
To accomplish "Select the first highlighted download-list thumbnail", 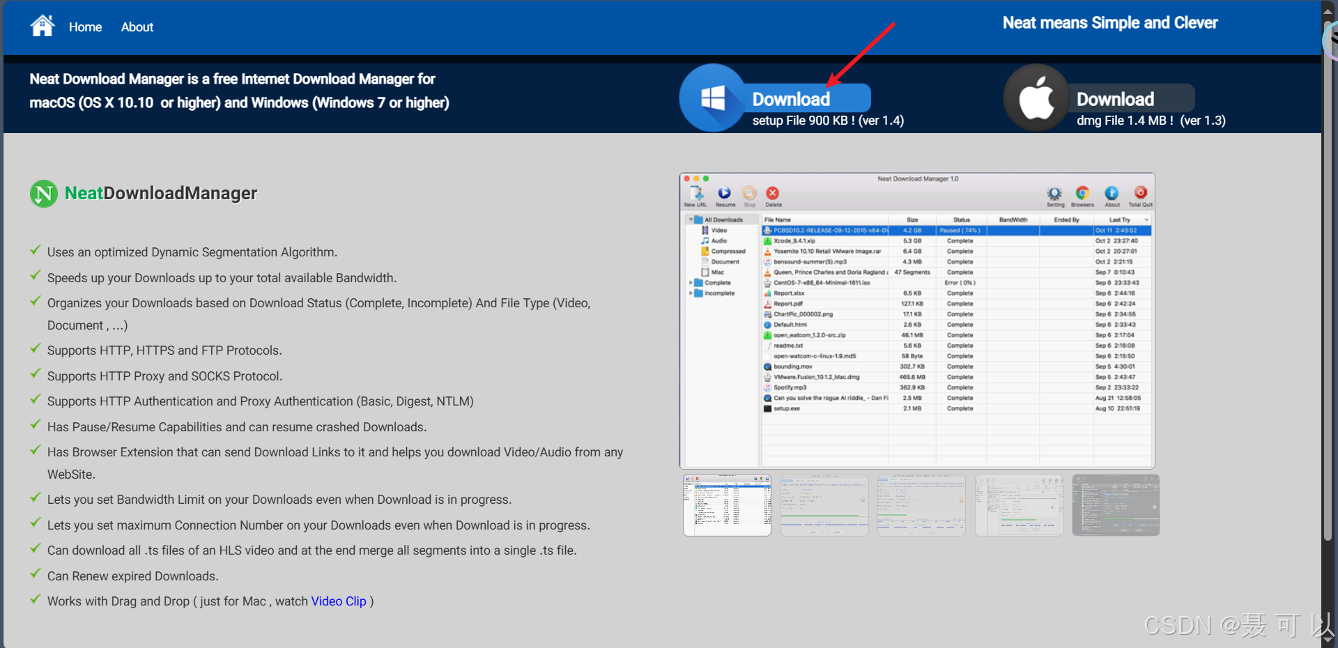I will [727, 505].
